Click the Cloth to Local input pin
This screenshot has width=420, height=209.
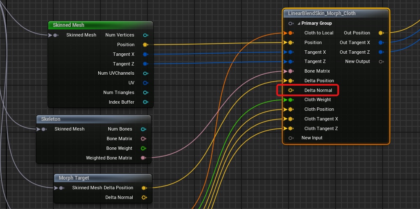click(290, 33)
